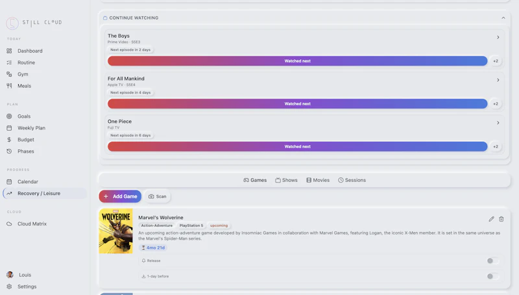The width and height of the screenshot is (519, 295).
Task: Switch to the Shows tab
Action: click(x=286, y=180)
